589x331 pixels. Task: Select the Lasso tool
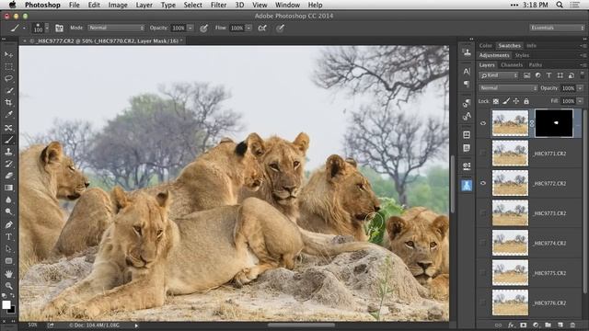[x=8, y=78]
